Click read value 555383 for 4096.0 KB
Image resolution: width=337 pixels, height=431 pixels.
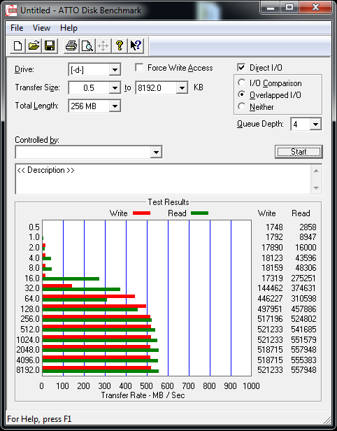click(303, 360)
